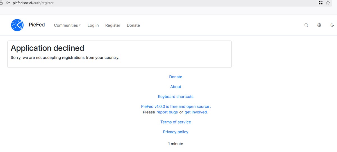Open 'PieFed v1.0.0 is free and open source' link
This screenshot has width=337, height=152.
click(175, 106)
